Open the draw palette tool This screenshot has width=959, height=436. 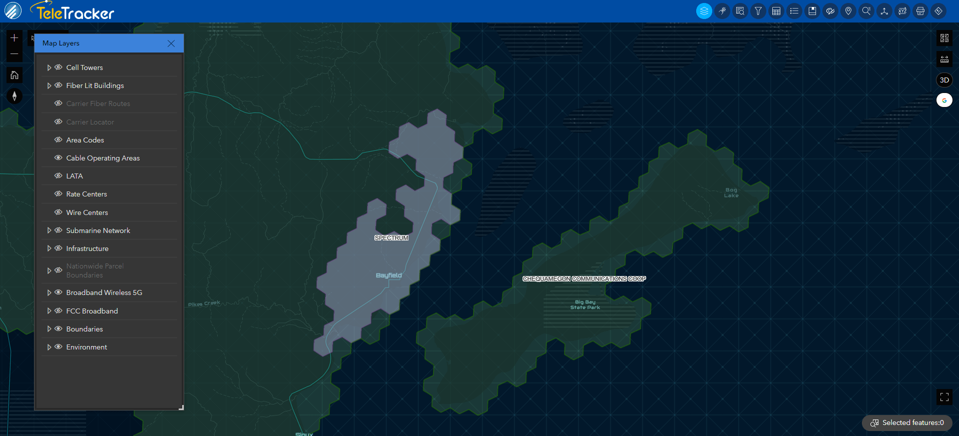pyautogui.click(x=830, y=11)
